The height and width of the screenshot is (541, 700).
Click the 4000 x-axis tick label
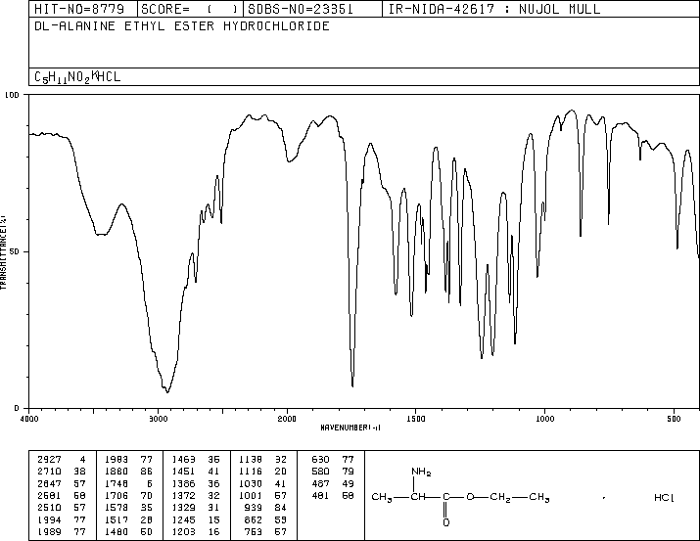(29, 418)
